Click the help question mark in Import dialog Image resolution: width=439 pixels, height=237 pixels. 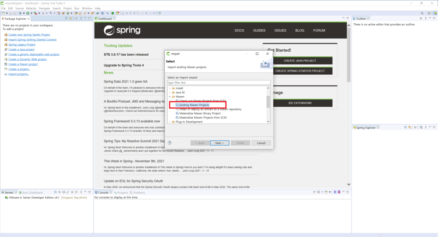point(170,143)
